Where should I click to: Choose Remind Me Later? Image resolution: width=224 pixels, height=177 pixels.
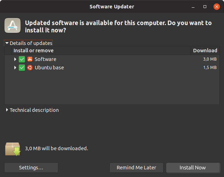tap(136, 168)
